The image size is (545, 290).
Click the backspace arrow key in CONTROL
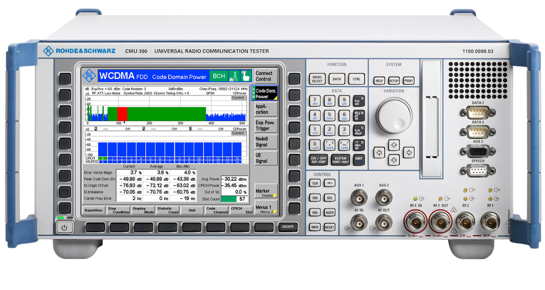tap(329, 183)
